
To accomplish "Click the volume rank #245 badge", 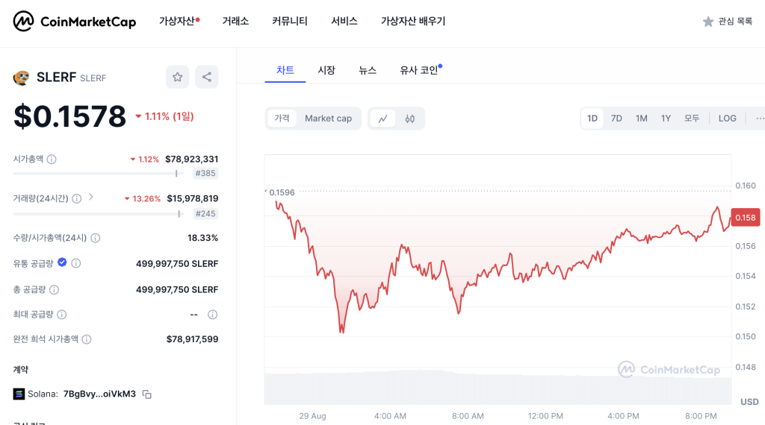I will coord(205,214).
